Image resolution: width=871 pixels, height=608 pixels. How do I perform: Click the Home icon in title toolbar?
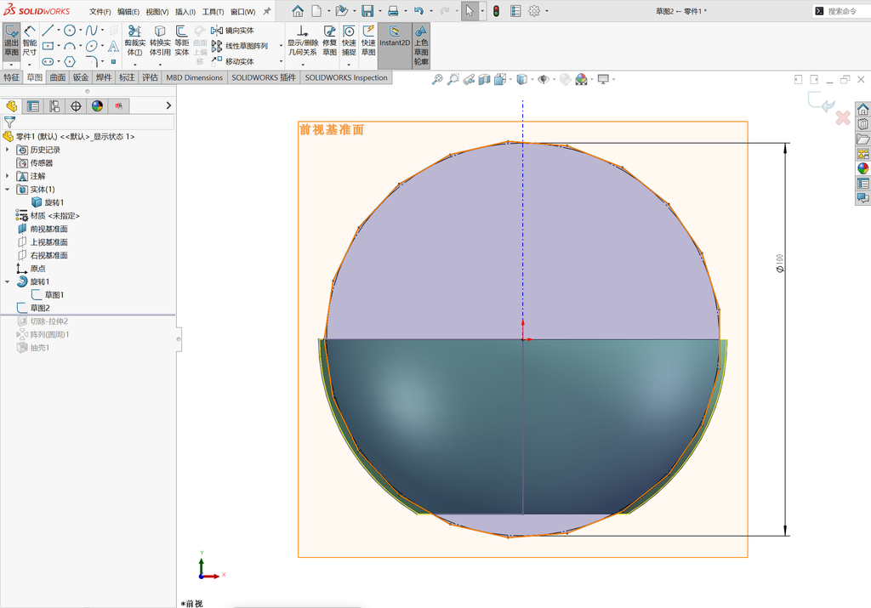click(298, 10)
